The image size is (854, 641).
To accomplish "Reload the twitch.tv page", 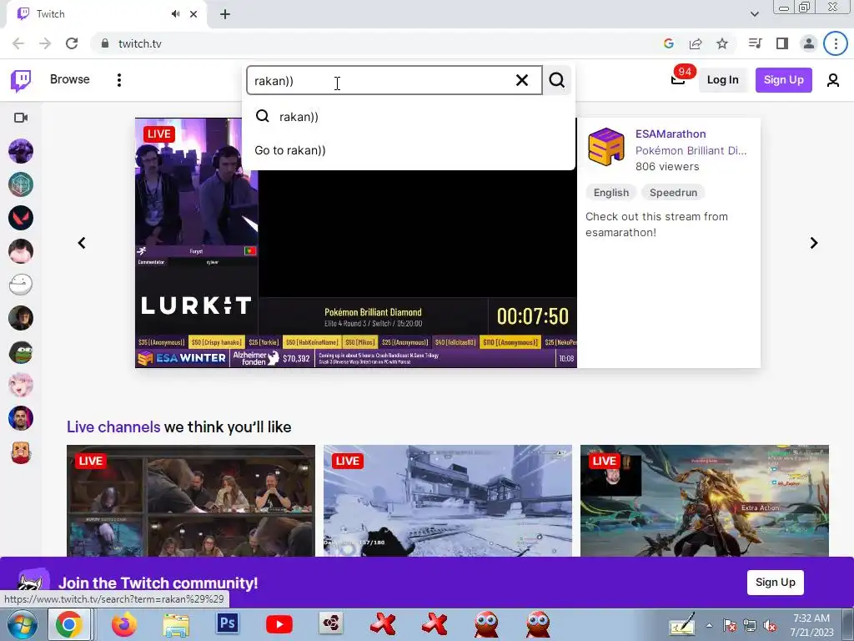I will (x=72, y=43).
